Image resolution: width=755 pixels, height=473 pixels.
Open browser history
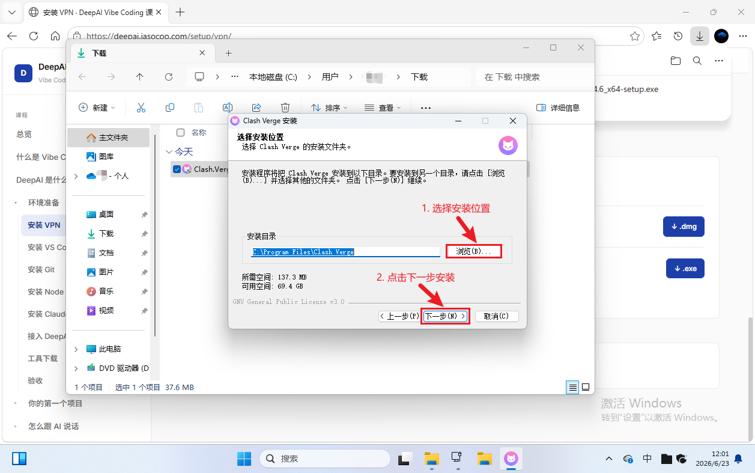(x=678, y=36)
